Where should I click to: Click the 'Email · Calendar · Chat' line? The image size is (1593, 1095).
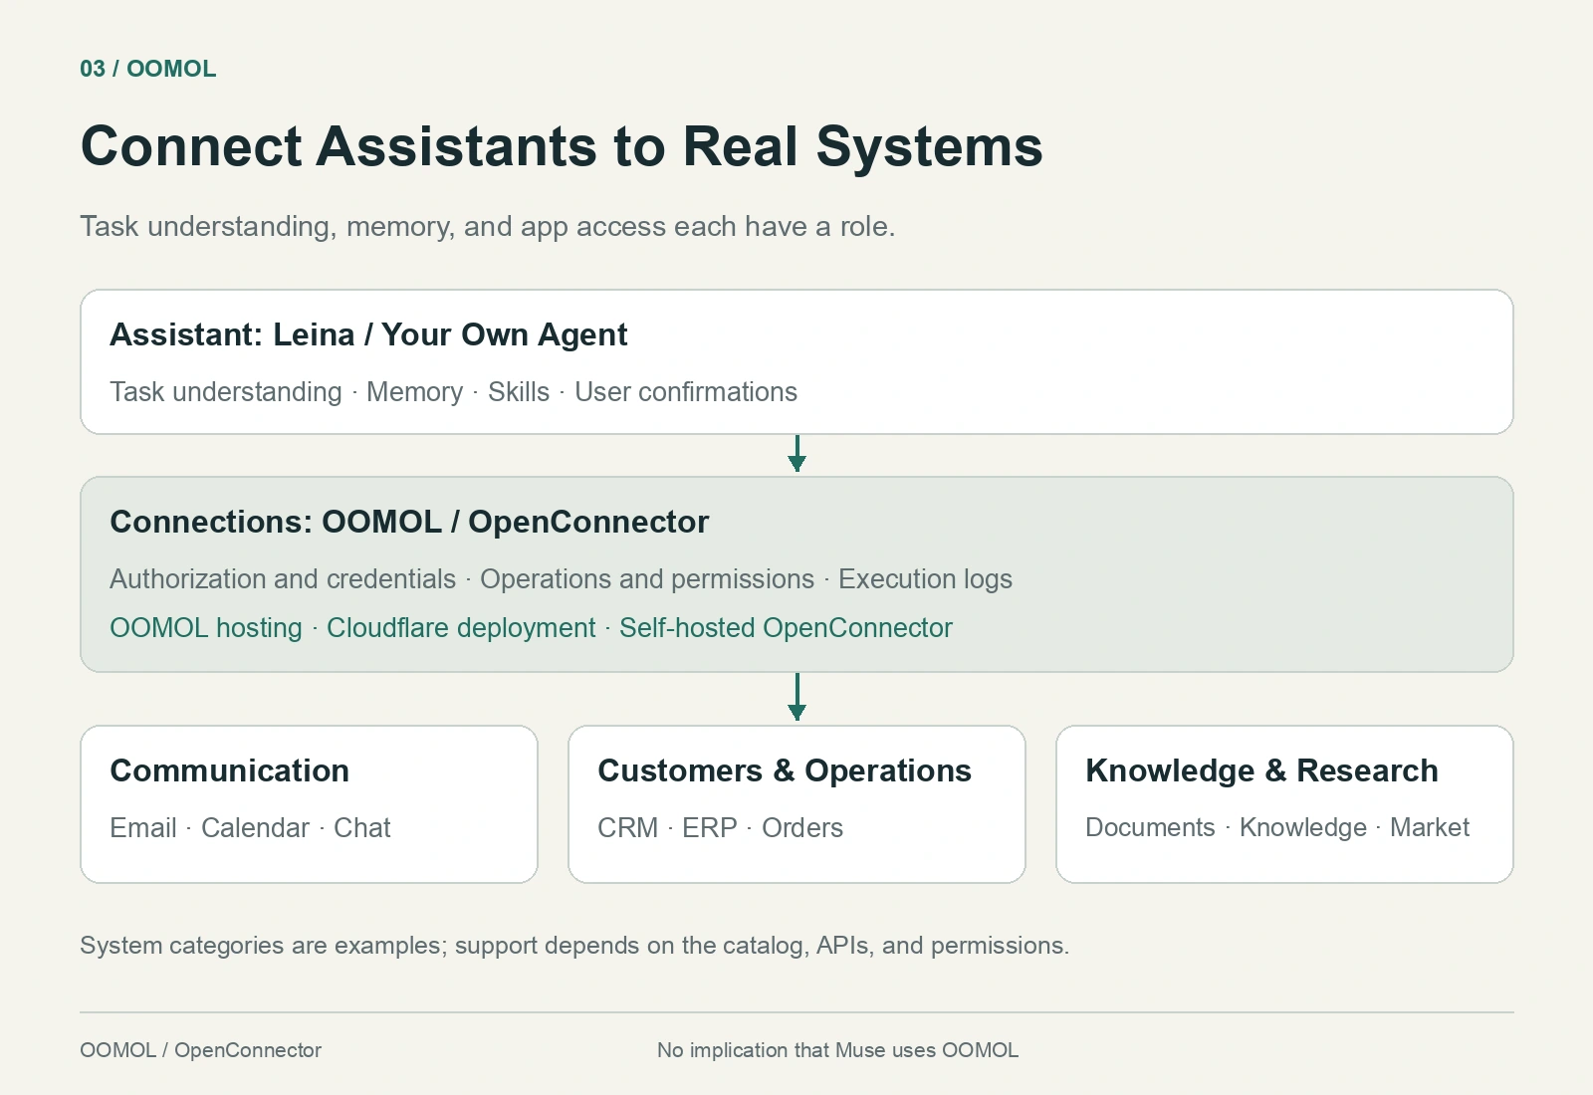click(x=250, y=828)
